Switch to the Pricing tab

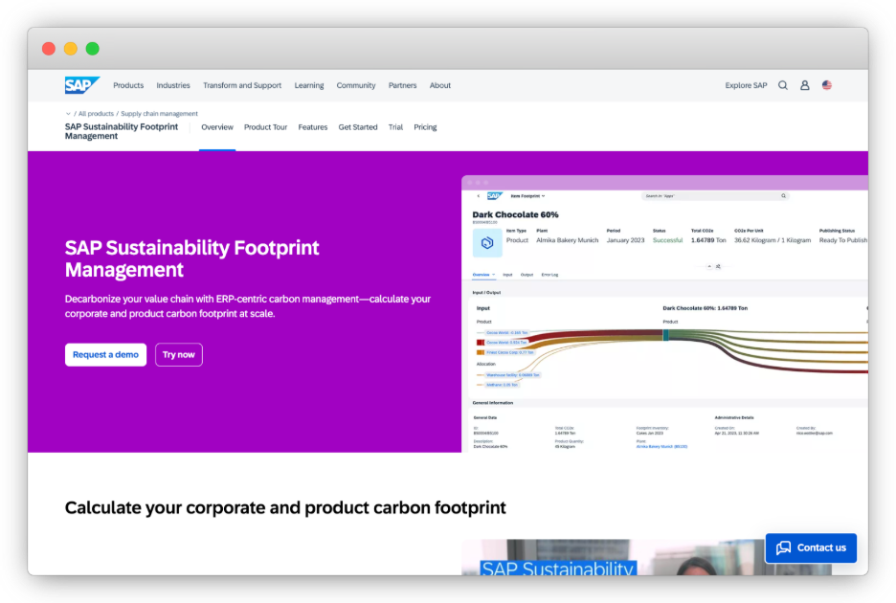(x=425, y=127)
